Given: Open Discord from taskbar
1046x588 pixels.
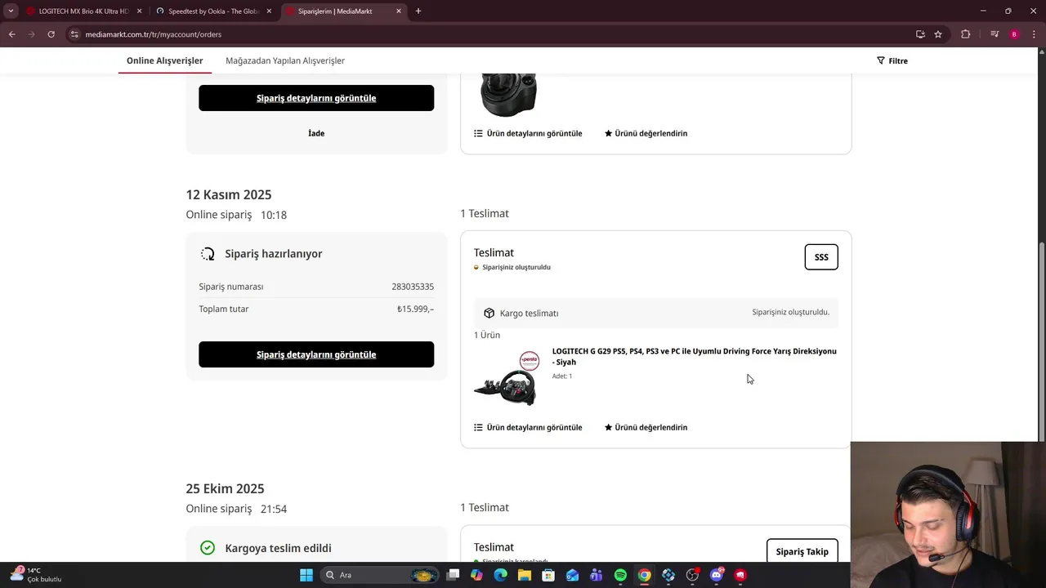Looking at the screenshot, I should [717, 575].
